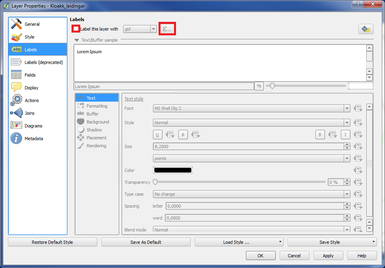
Task: Click the sample preview zoom slider handle
Action: (x=272, y=86)
